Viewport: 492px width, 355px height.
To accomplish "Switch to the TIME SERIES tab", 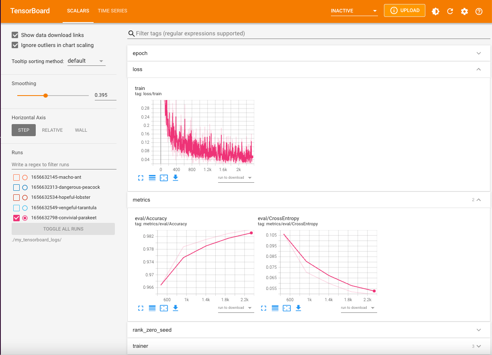I will click(112, 11).
